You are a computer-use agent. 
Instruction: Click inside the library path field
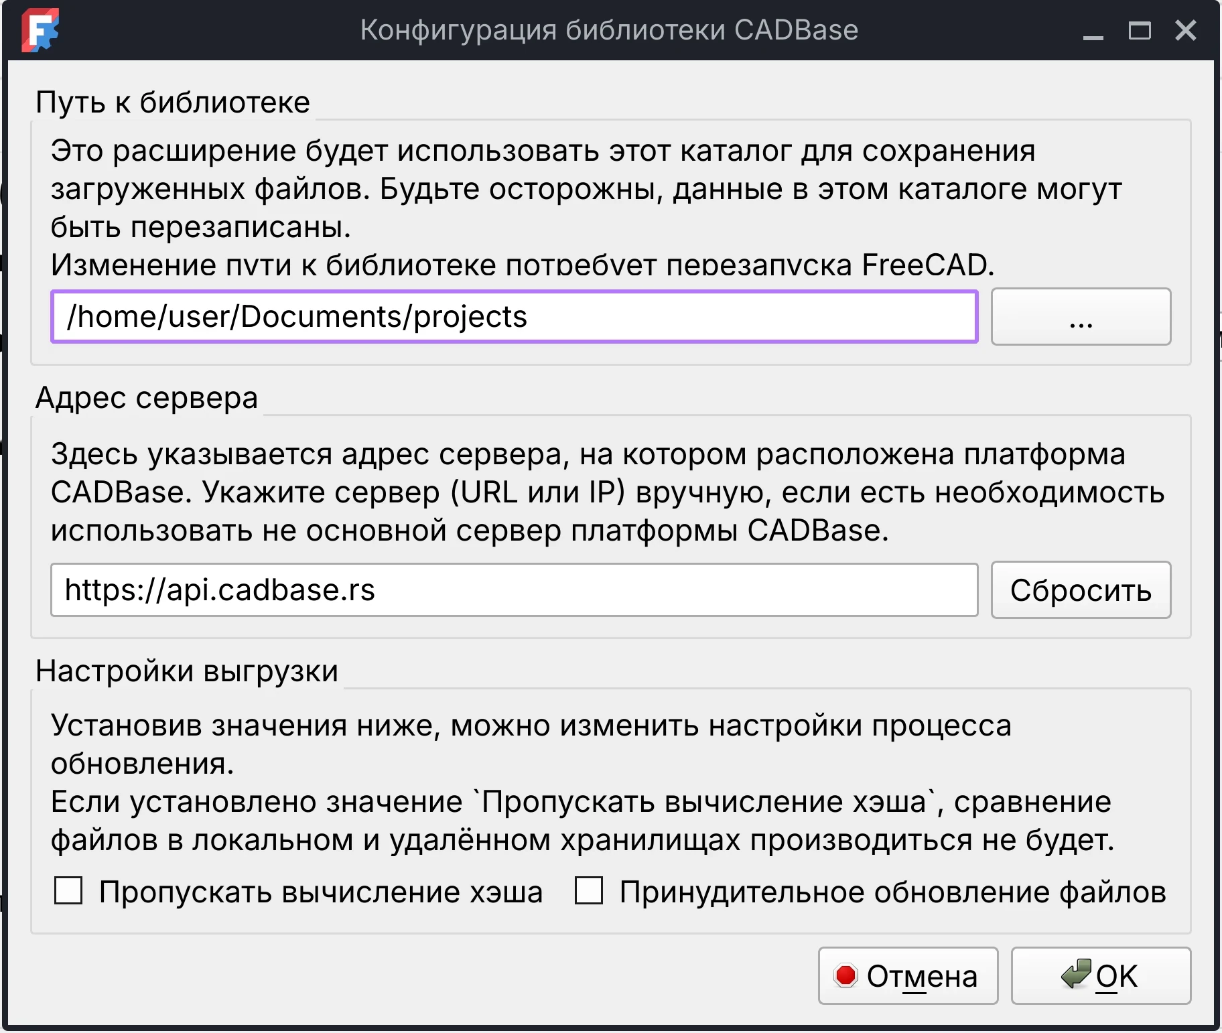(x=469, y=317)
